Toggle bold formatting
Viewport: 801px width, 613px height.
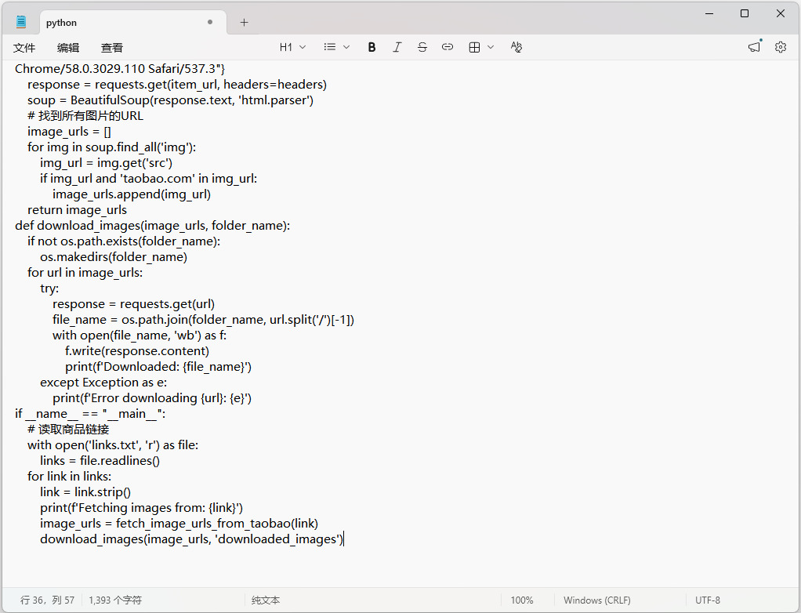372,47
